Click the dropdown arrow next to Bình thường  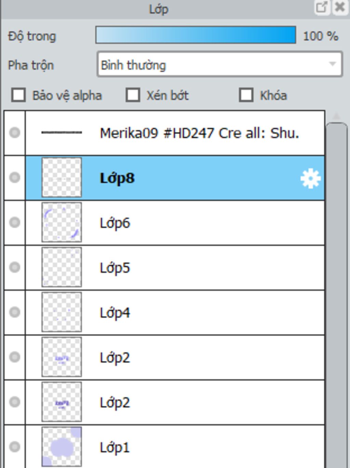pos(332,64)
